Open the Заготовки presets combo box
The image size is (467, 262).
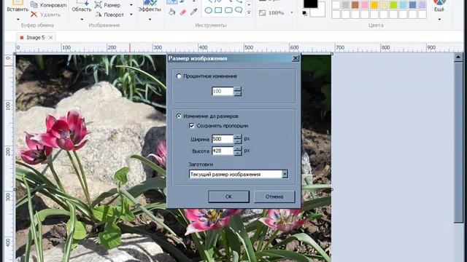[239, 175]
